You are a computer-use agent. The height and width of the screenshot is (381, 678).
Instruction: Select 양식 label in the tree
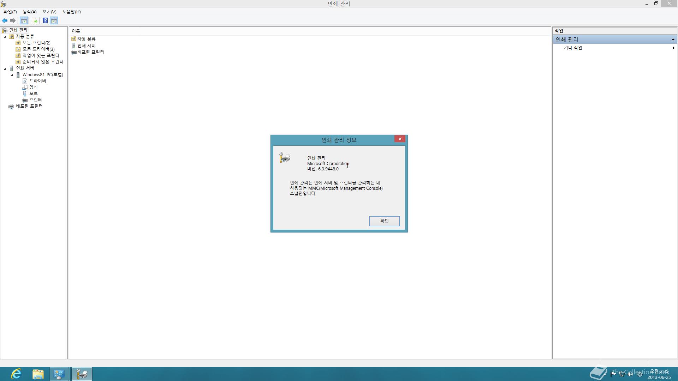(33, 87)
